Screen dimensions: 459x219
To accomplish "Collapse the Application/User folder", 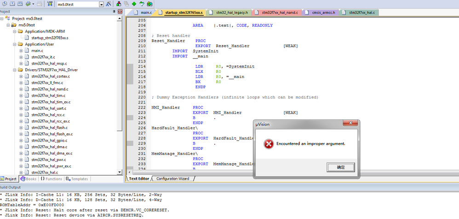I will click(15, 44).
